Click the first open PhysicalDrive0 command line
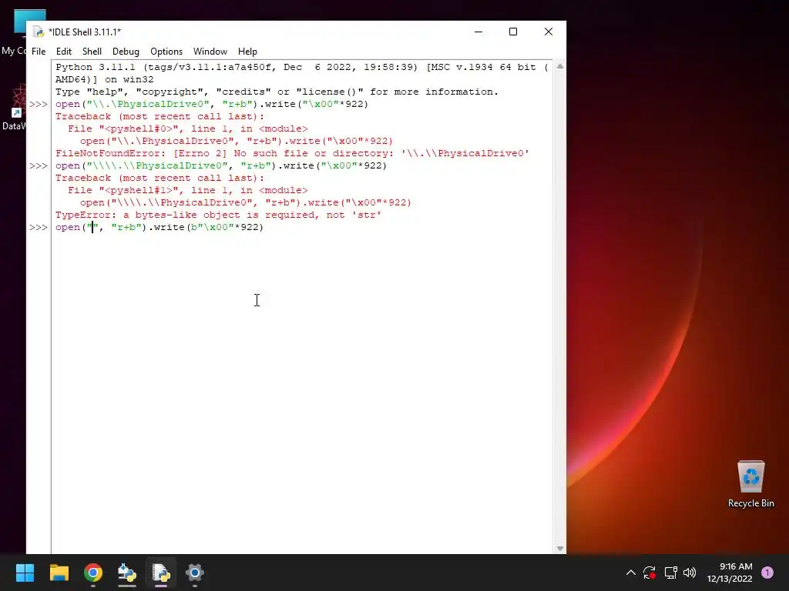This screenshot has height=591, width=789. point(211,104)
